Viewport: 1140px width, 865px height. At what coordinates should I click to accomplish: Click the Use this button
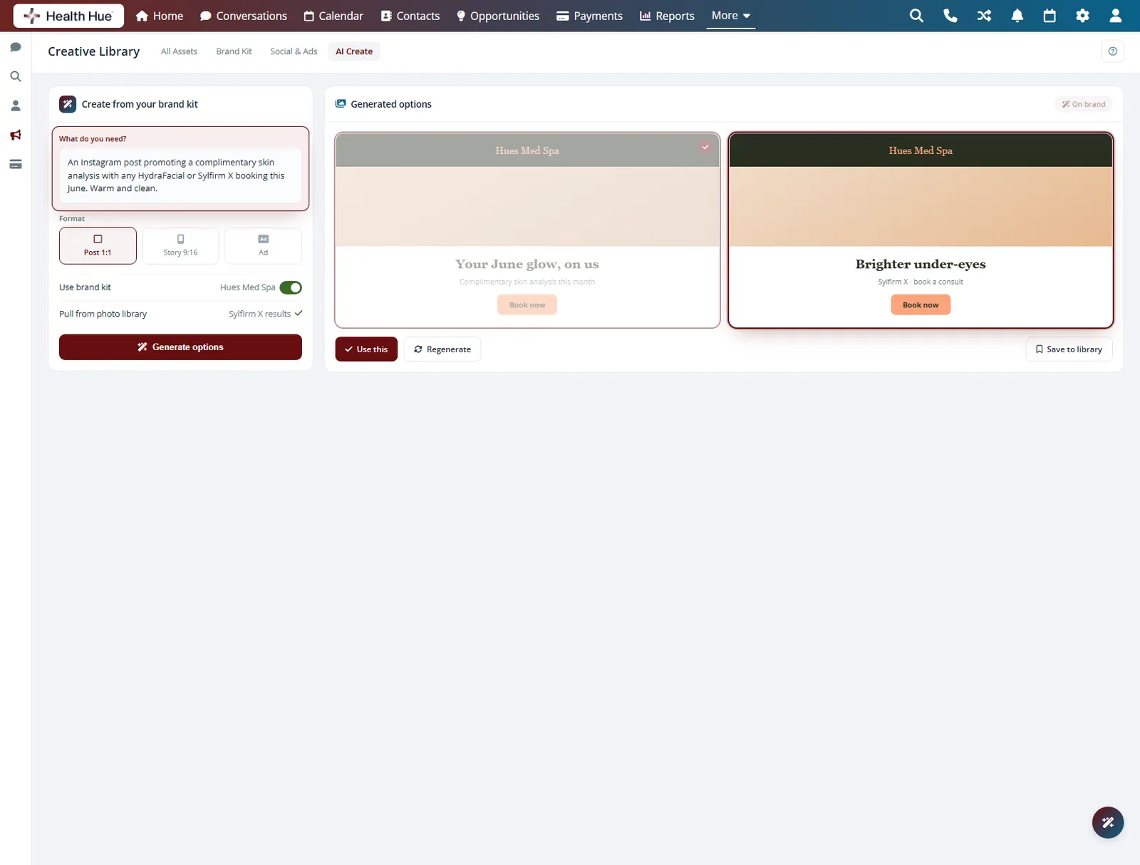point(366,349)
